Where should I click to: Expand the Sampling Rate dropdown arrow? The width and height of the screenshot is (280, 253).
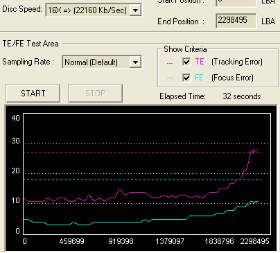pos(135,62)
